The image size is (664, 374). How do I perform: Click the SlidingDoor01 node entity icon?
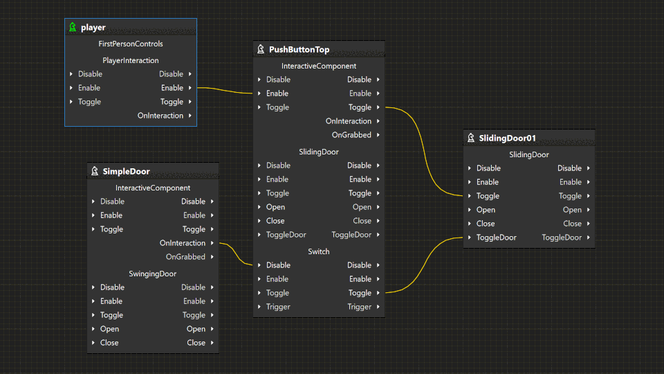(x=471, y=139)
